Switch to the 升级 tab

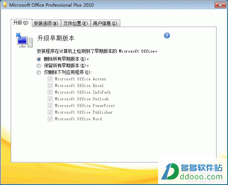pos(21,23)
